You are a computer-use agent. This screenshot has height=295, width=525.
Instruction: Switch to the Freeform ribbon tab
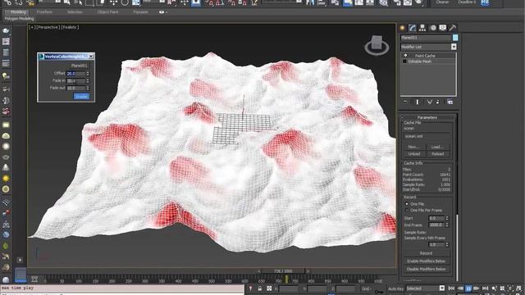click(44, 12)
